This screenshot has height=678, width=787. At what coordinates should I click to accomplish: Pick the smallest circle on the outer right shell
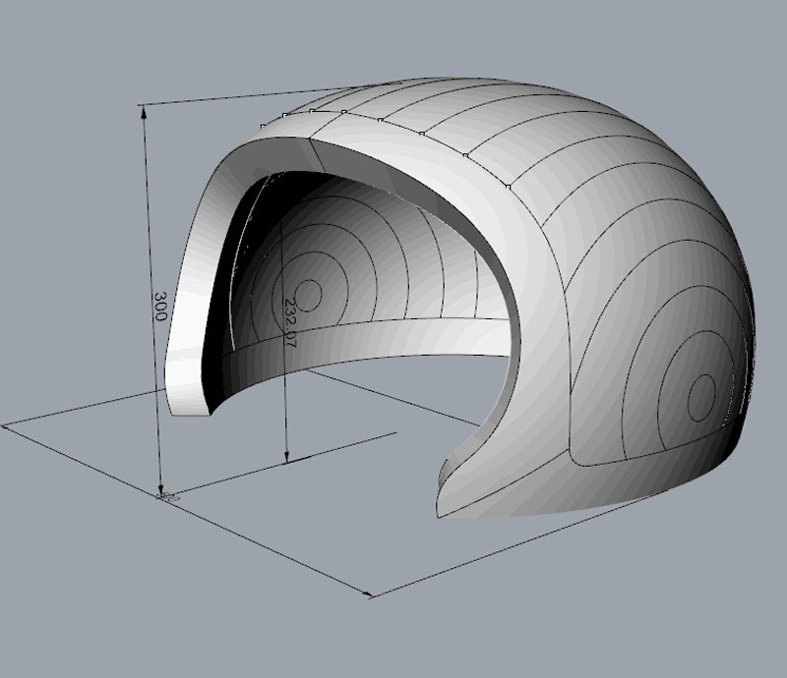pos(701,394)
